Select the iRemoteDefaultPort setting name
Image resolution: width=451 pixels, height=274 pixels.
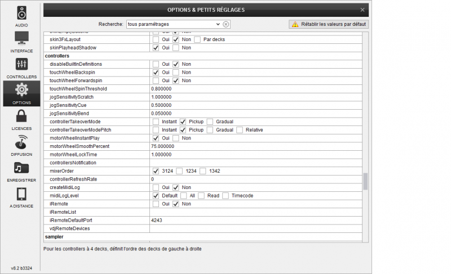[x=71, y=221]
